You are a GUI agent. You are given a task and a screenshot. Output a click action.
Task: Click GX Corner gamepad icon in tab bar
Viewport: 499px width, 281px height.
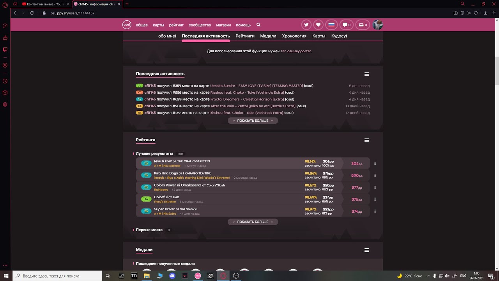[x=15, y=4]
